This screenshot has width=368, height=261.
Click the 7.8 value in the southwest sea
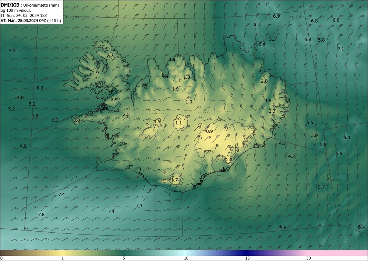41,215
